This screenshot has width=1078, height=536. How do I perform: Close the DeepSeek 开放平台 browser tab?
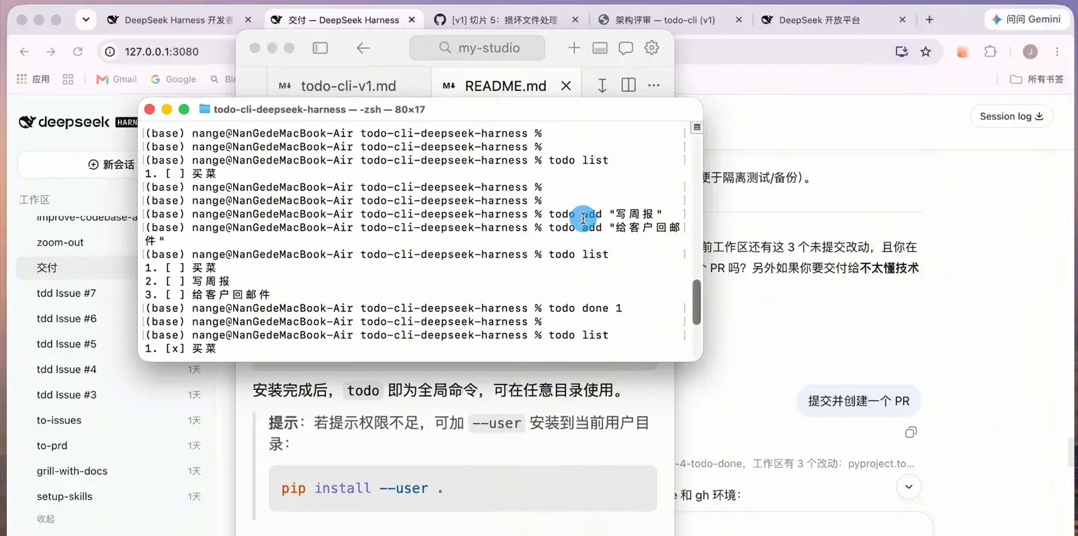902,20
